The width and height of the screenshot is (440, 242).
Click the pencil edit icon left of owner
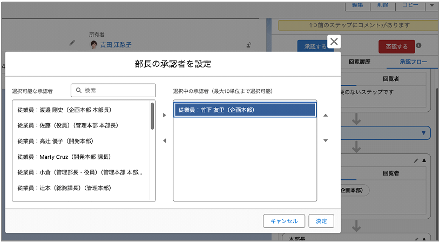[72, 43]
